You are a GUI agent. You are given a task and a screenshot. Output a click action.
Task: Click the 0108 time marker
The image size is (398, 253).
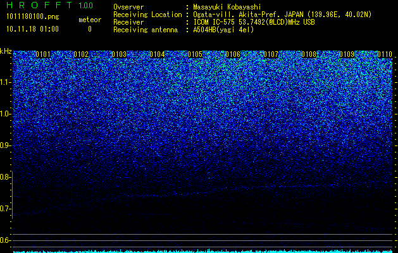(309, 54)
